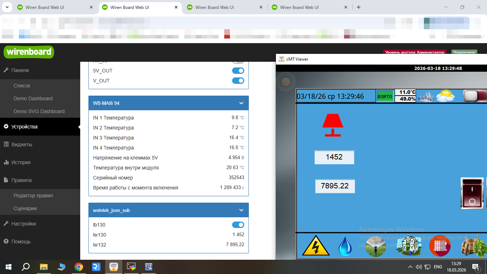
Task: Open Google Chrome from the taskbar
Action: [x=79, y=267]
